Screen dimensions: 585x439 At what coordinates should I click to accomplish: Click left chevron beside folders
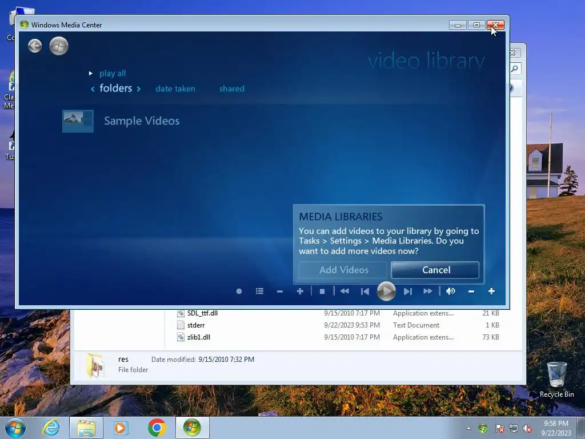[x=93, y=89]
